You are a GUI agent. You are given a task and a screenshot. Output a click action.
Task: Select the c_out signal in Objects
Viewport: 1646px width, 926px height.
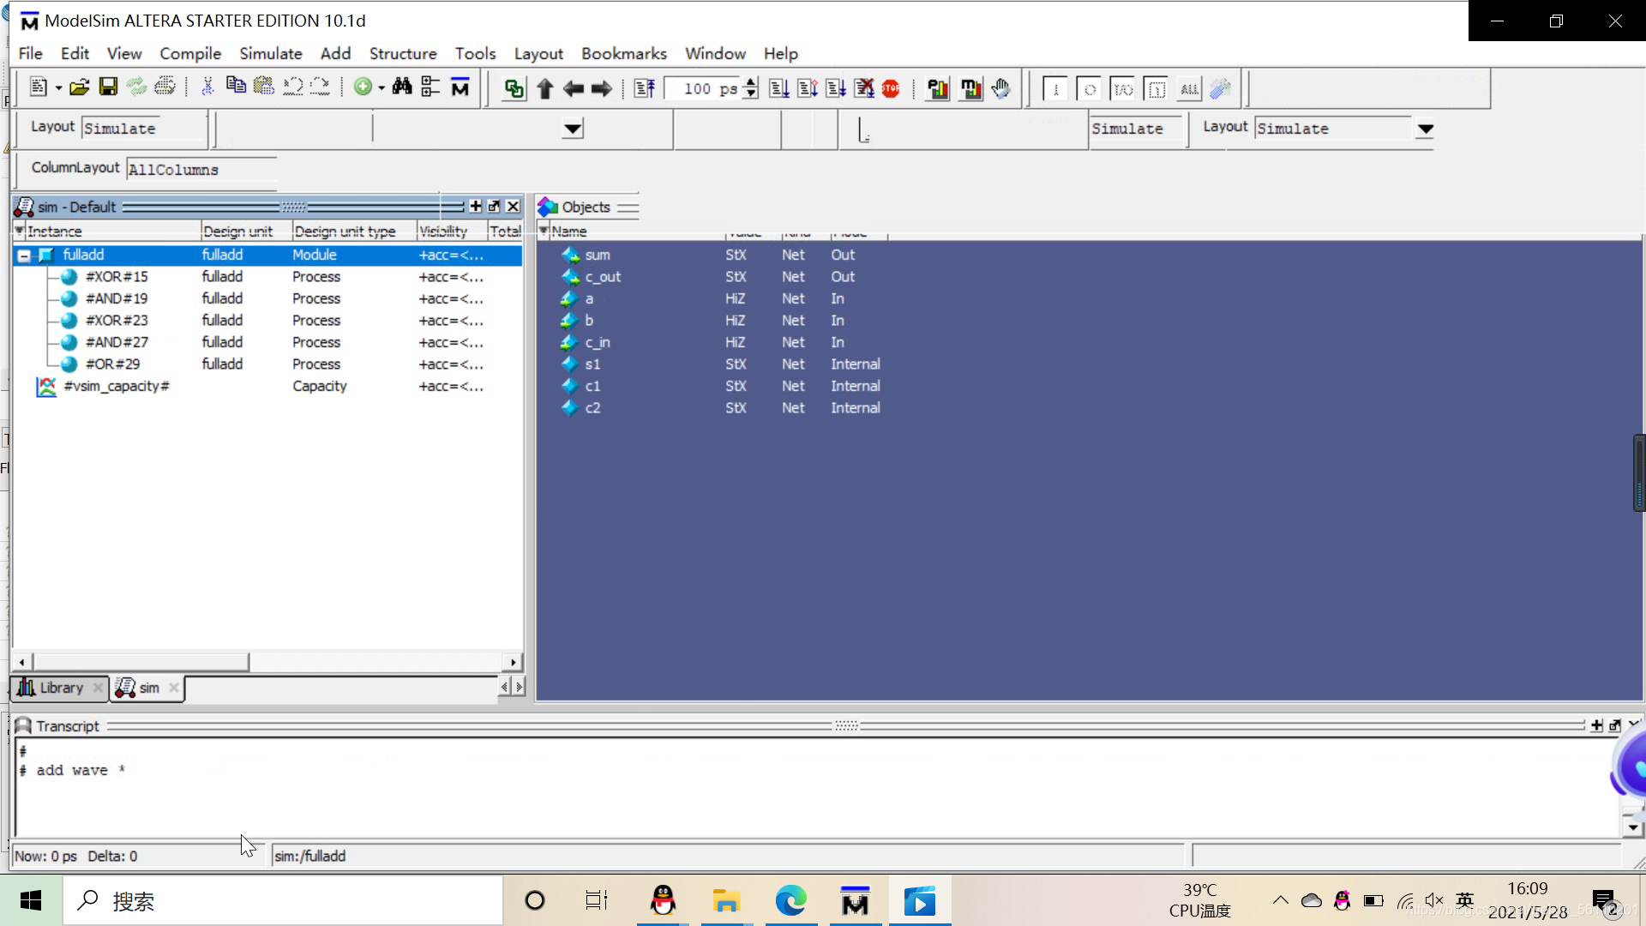tap(603, 277)
